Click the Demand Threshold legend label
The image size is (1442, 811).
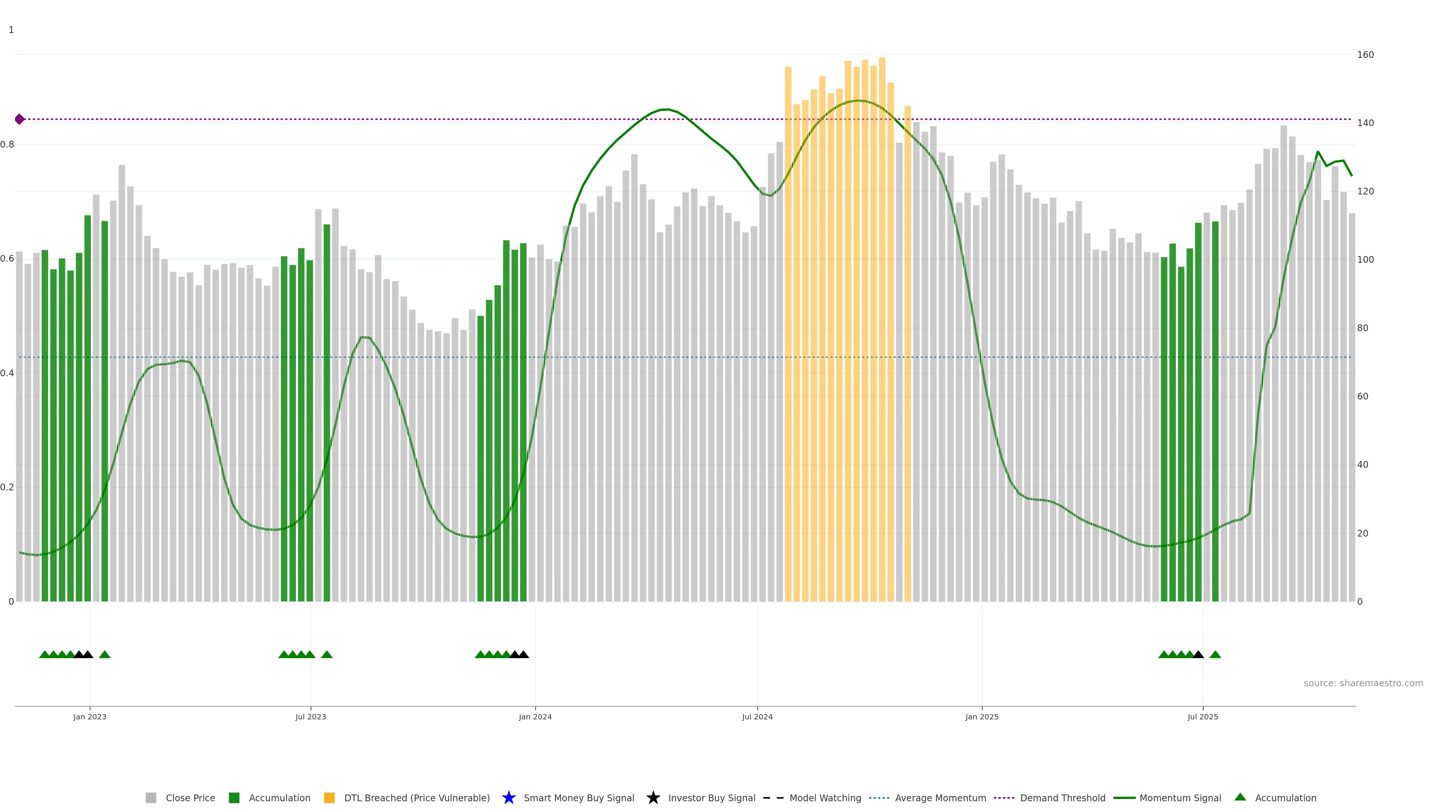point(1062,797)
